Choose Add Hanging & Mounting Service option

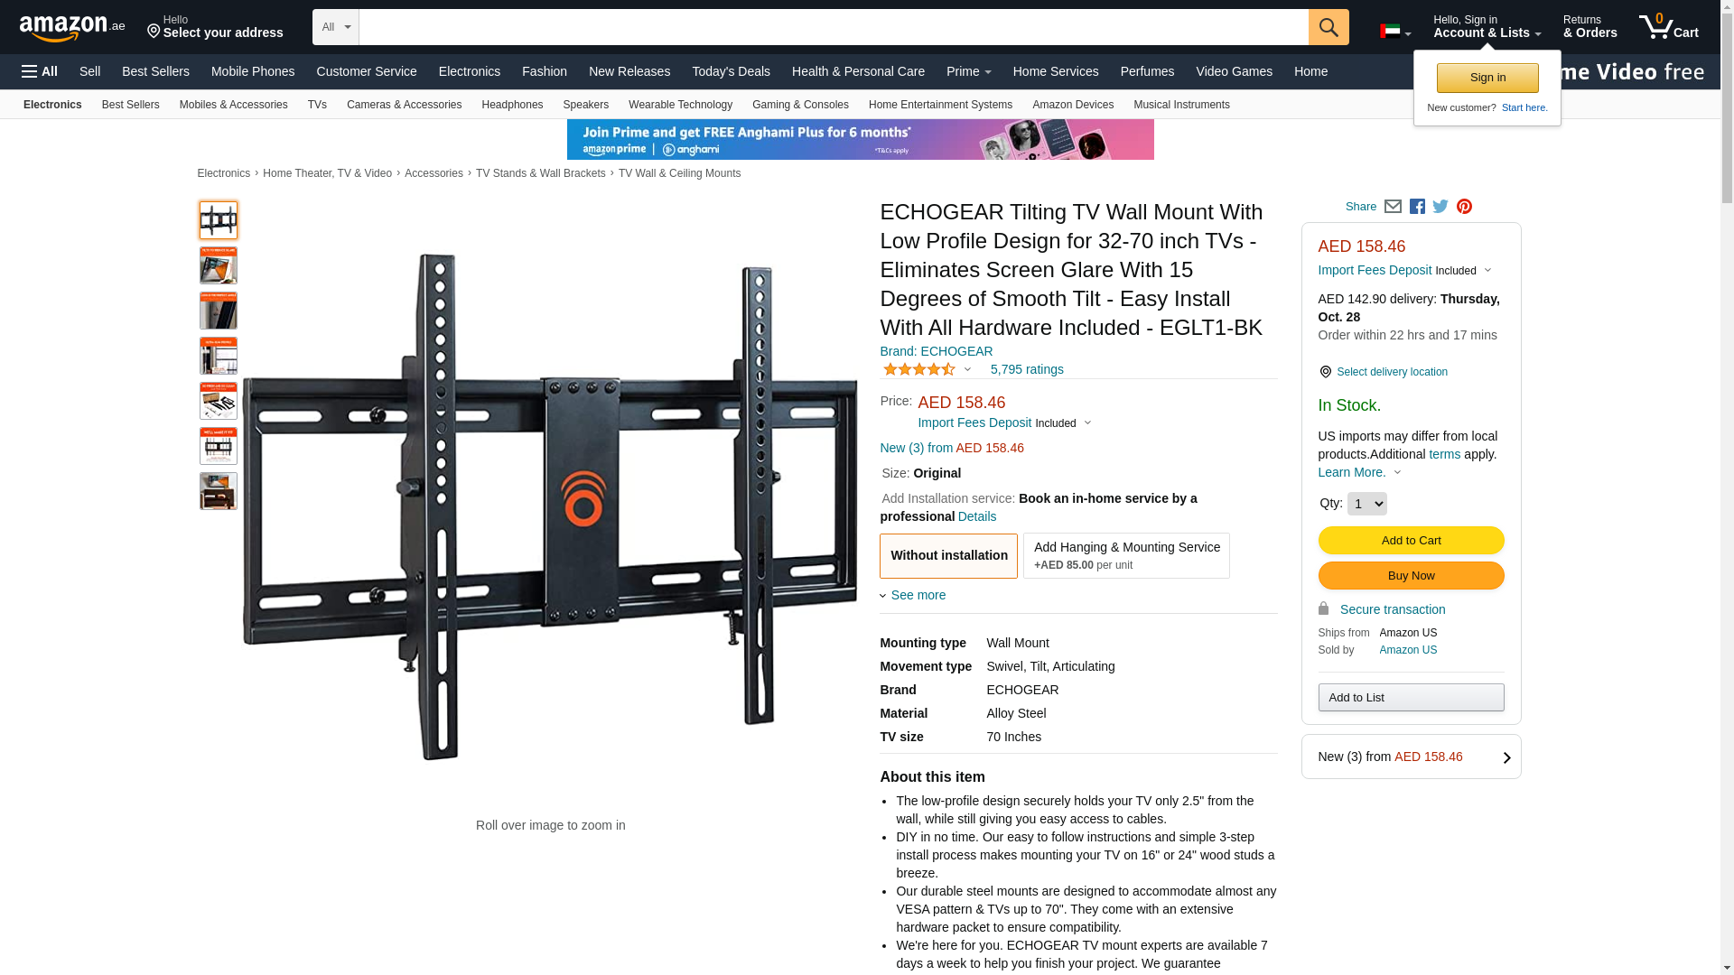coord(1126,555)
